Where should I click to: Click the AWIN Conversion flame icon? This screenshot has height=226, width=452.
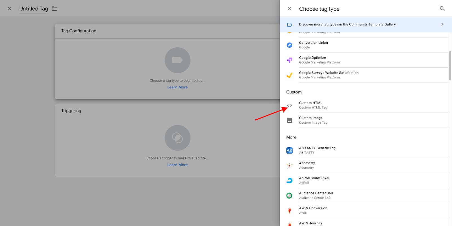tap(290, 210)
